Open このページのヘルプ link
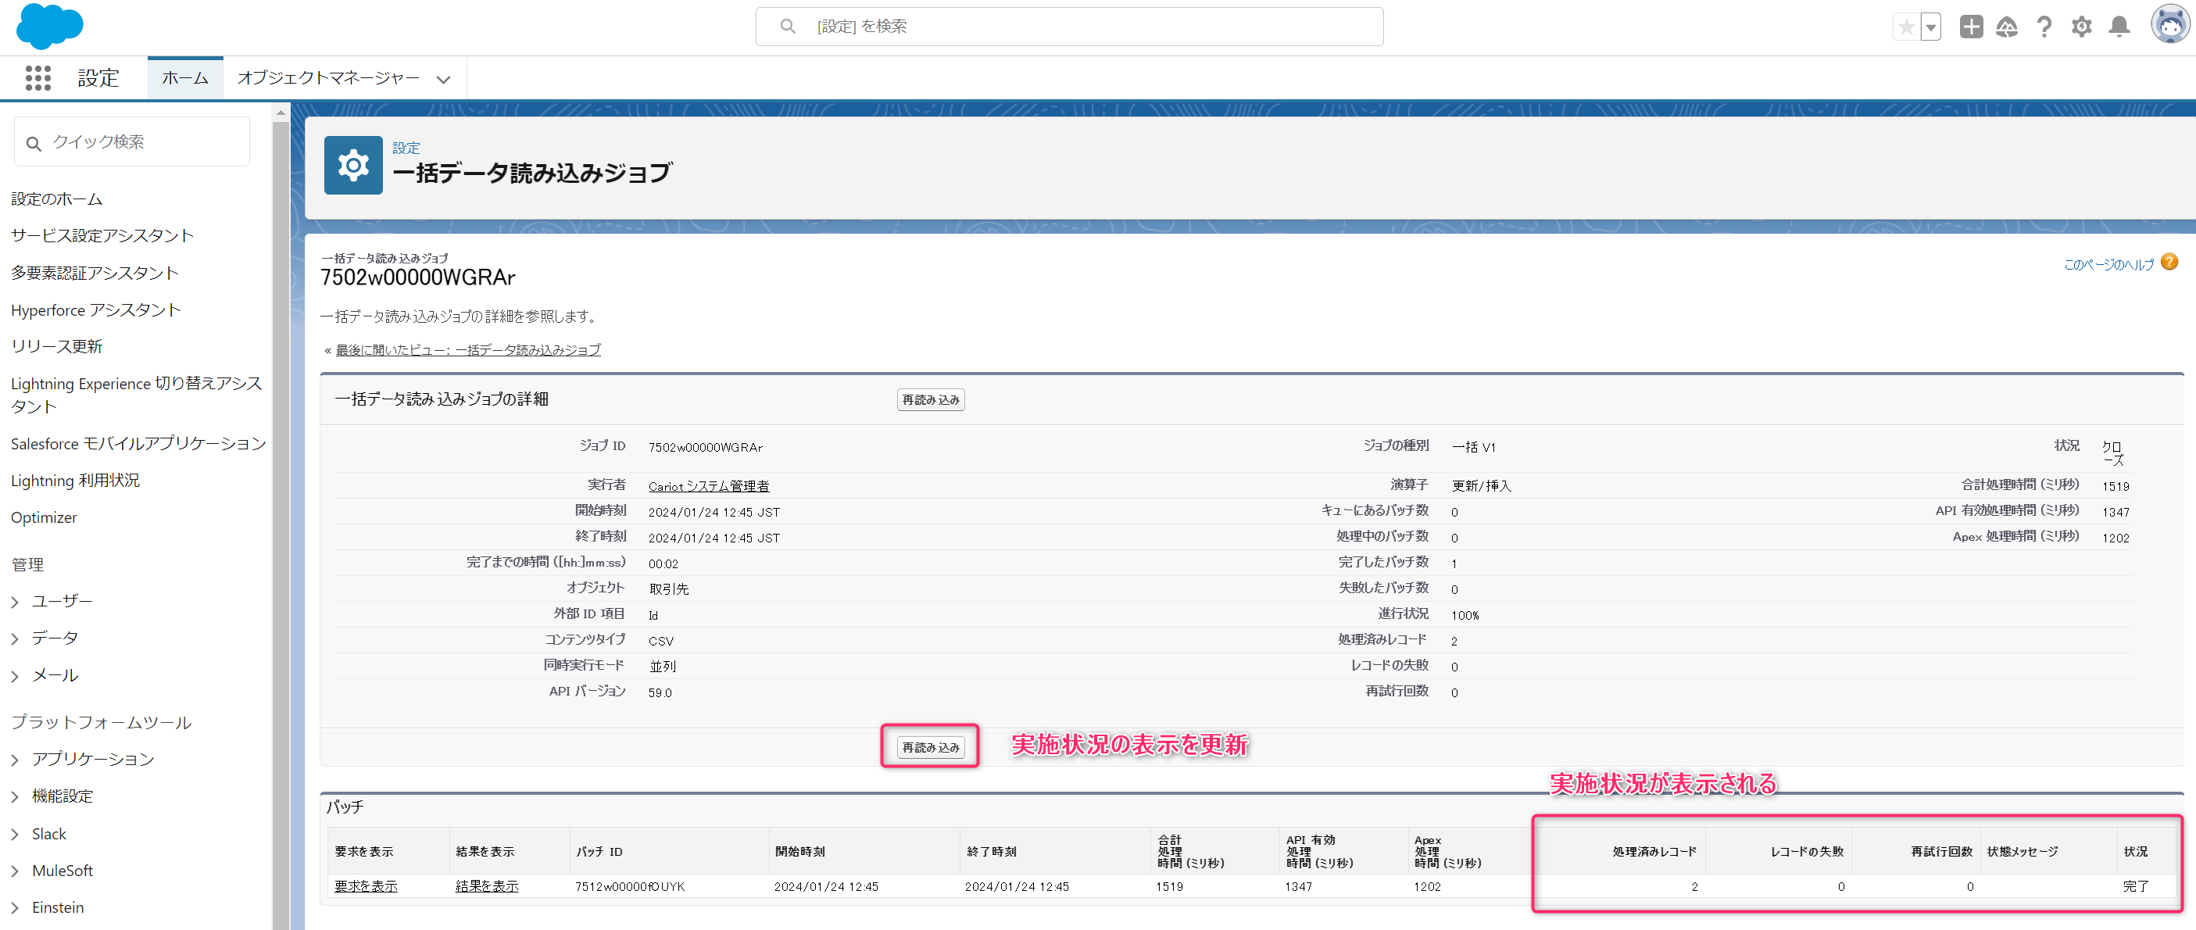 tap(2108, 264)
